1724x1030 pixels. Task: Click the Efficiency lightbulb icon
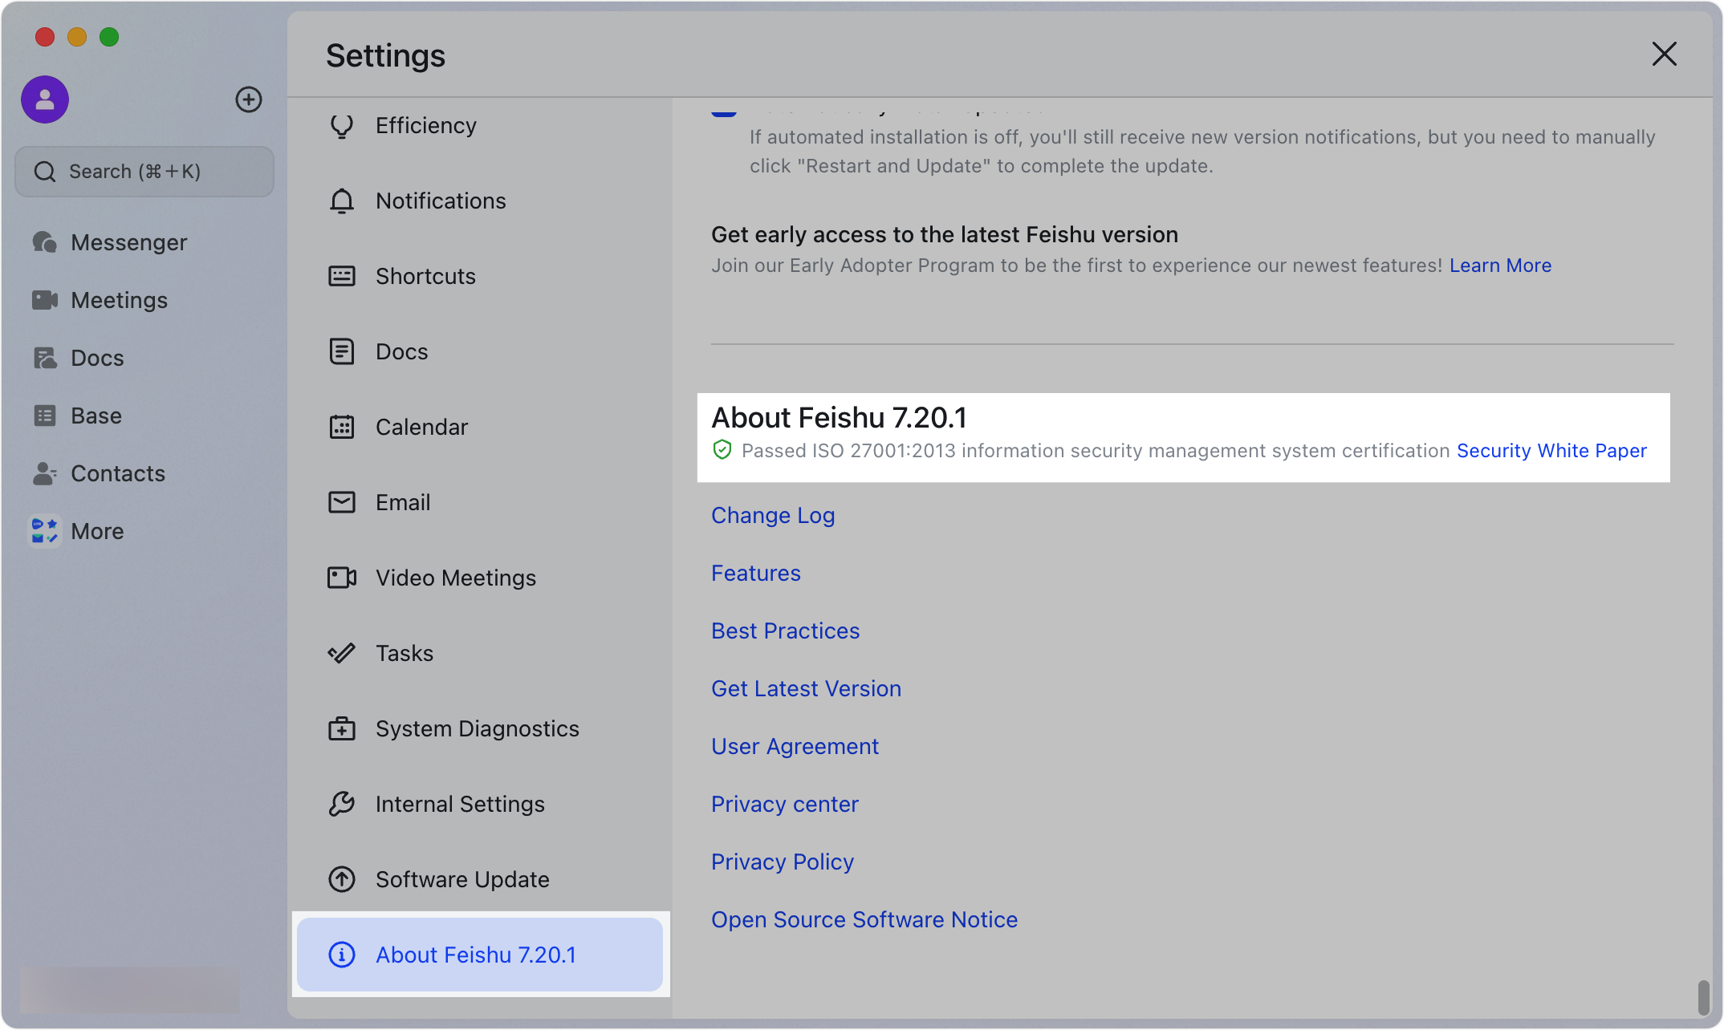[342, 126]
